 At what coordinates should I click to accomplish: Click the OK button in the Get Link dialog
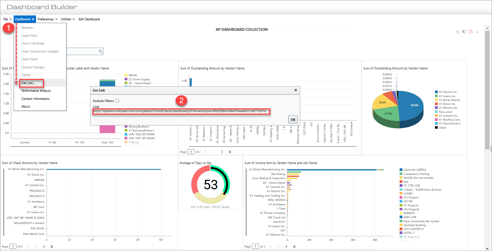coord(293,119)
